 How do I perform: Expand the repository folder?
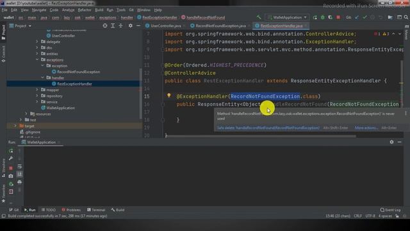tap(37, 96)
